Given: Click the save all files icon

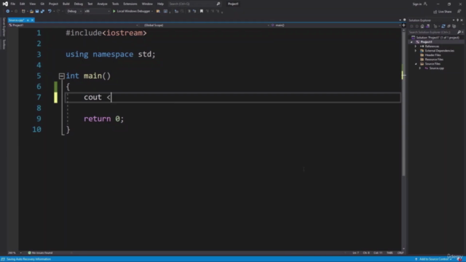Looking at the screenshot, I should coord(42,12).
